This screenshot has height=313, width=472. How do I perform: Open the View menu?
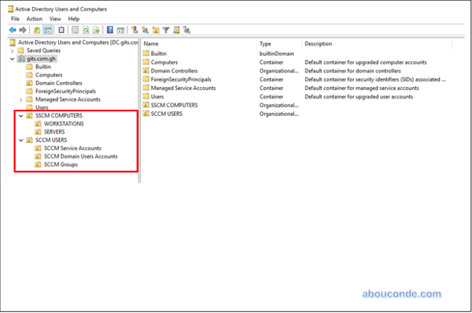pos(55,19)
